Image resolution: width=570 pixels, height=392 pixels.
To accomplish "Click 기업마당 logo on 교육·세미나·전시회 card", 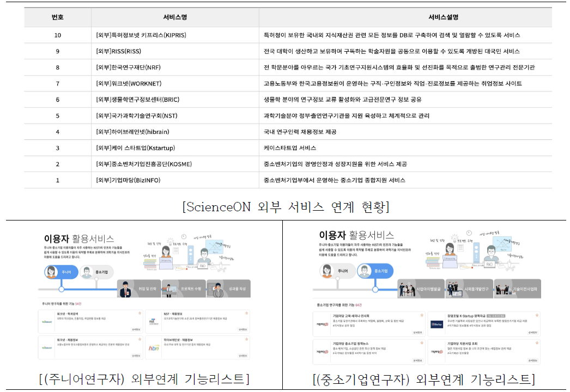I will (x=323, y=324).
